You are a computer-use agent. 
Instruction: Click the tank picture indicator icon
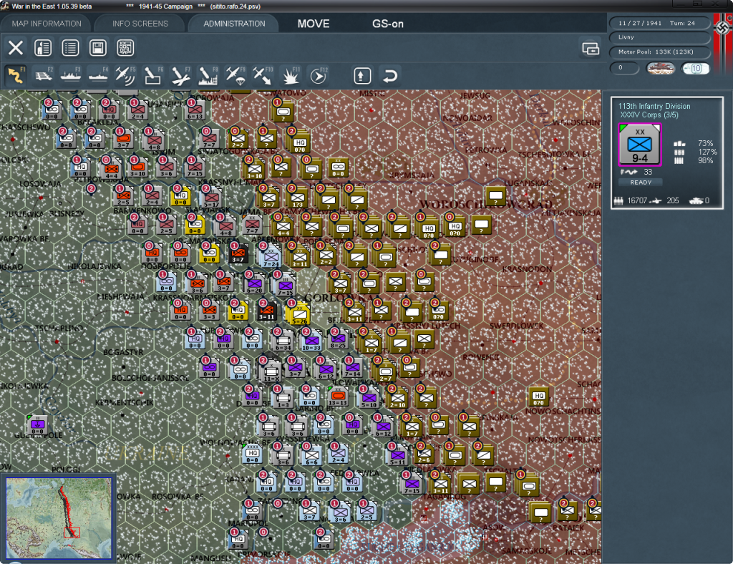[x=660, y=68]
